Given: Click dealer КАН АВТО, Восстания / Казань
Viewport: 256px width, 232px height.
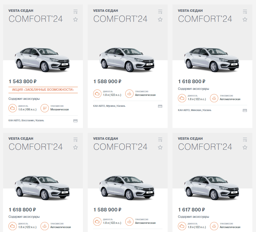Looking at the screenshot, I should [x=26, y=120].
